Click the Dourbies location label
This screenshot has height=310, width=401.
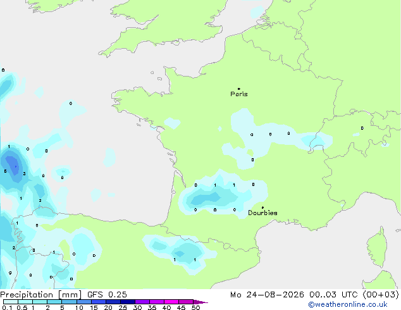click(262, 213)
